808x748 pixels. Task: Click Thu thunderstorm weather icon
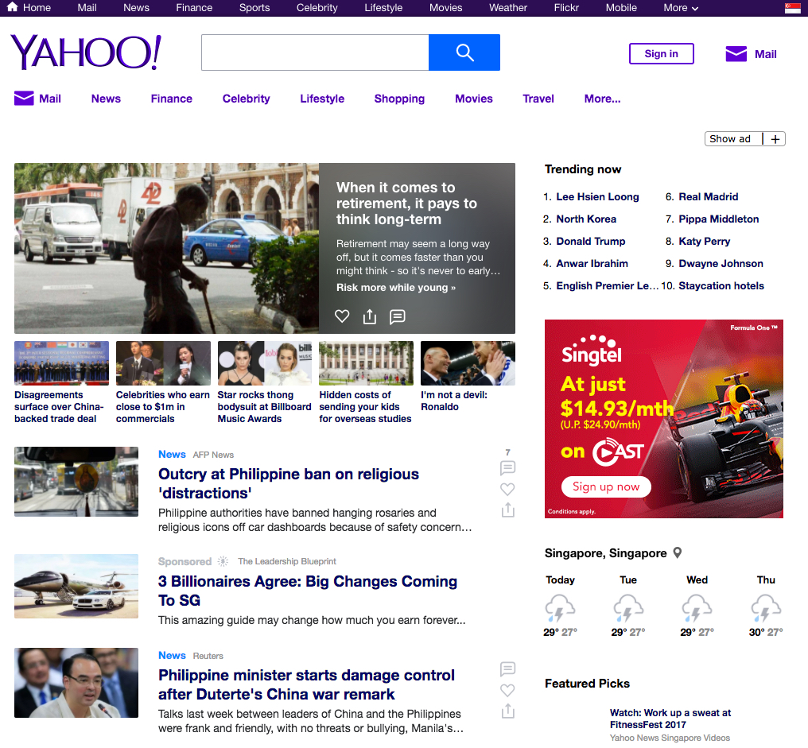[x=766, y=607]
